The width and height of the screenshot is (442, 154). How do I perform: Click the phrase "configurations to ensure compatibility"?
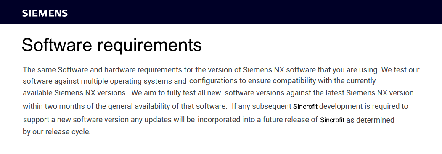point(253,81)
